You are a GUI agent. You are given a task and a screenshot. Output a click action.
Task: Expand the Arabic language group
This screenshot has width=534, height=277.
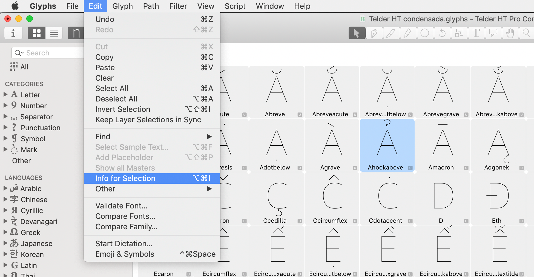pyautogui.click(x=5, y=188)
